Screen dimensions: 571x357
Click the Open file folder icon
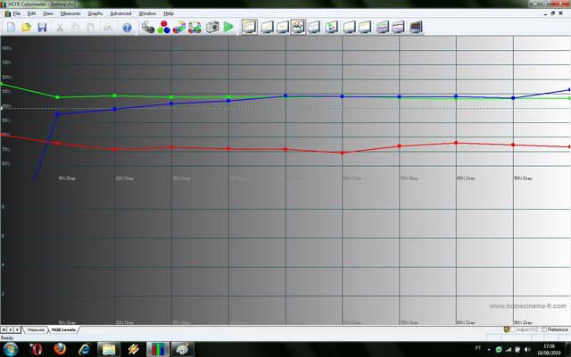pyautogui.click(x=26, y=27)
